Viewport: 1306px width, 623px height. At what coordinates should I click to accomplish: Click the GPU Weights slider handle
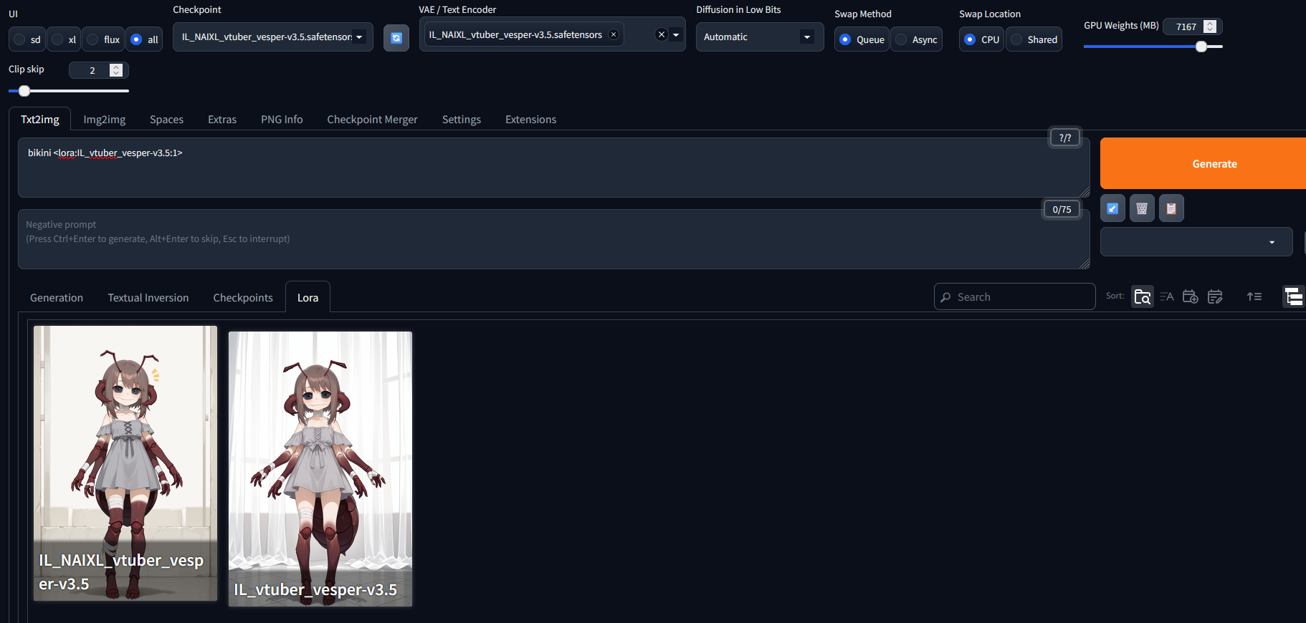click(1201, 47)
